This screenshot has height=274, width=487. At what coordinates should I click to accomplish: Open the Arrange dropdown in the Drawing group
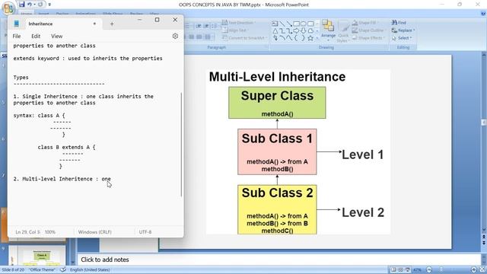[328, 30]
